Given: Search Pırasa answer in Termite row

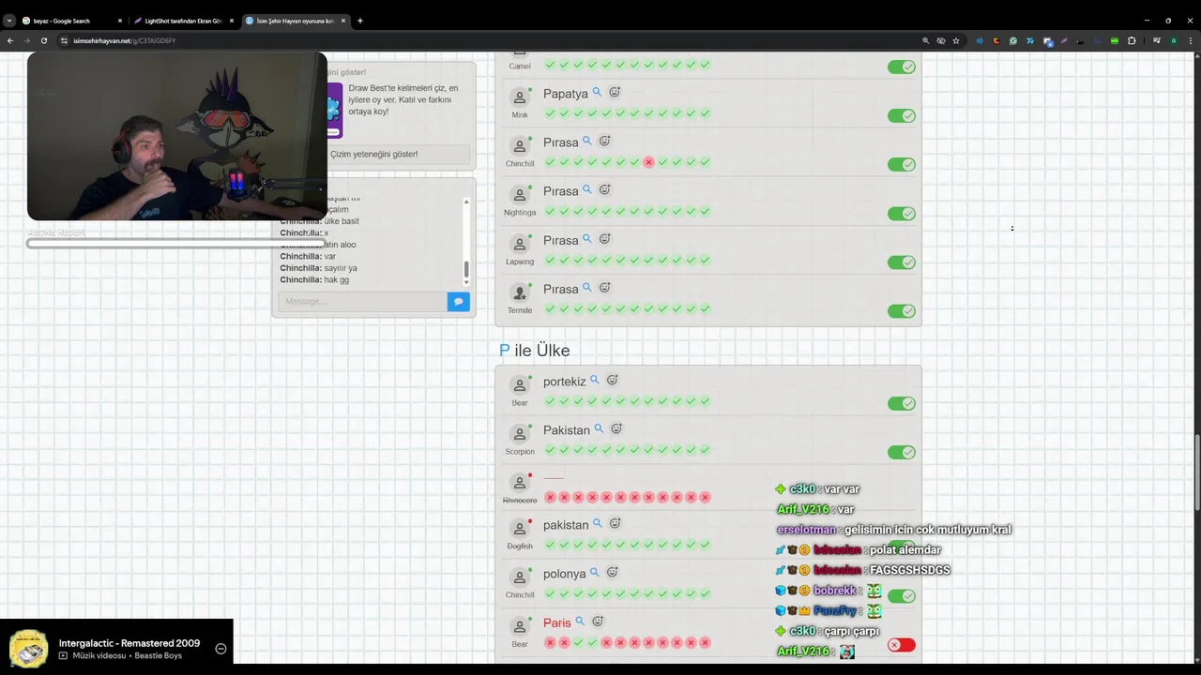Looking at the screenshot, I should pyautogui.click(x=587, y=287).
